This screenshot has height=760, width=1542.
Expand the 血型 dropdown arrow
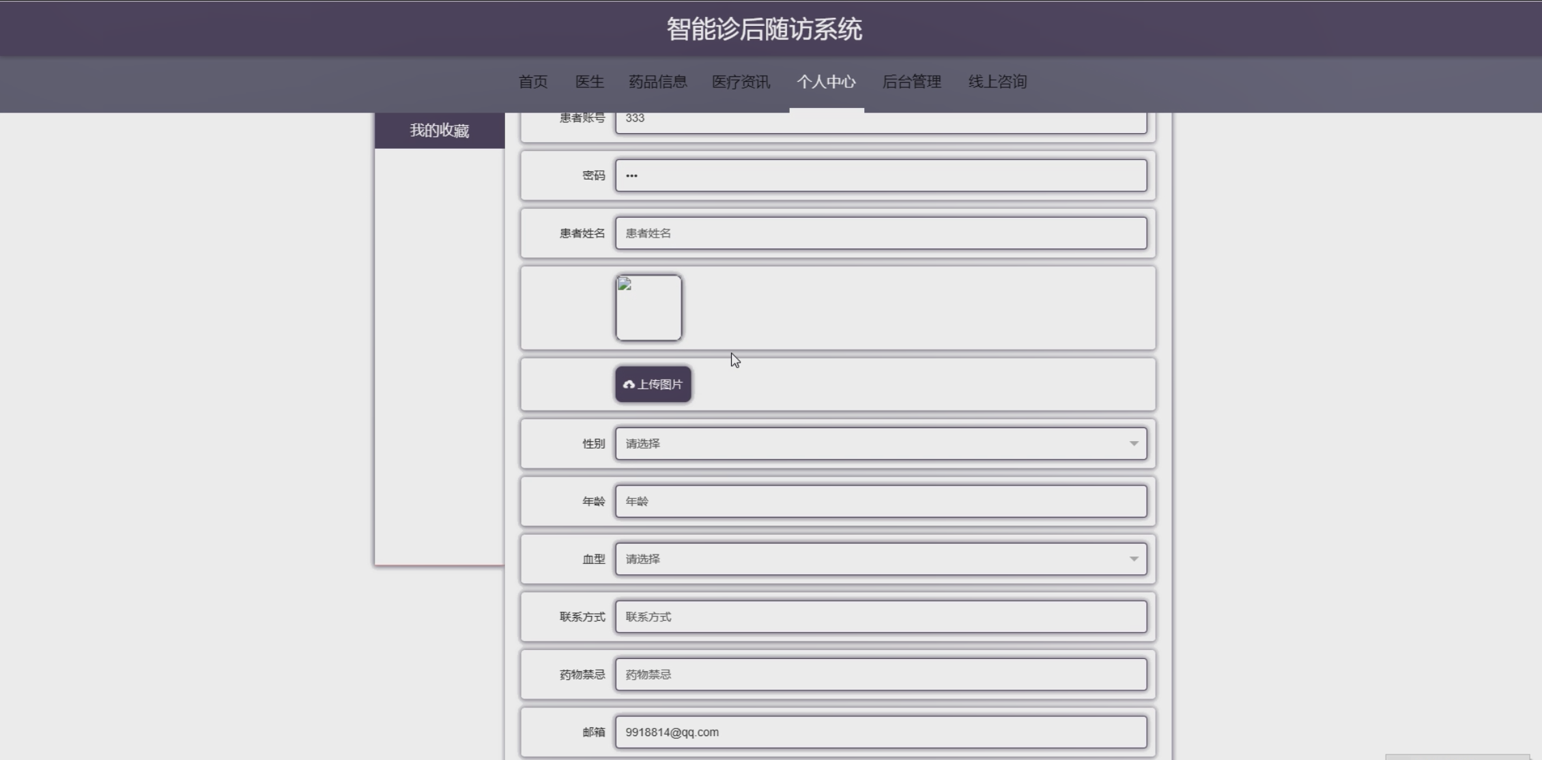(x=1133, y=559)
